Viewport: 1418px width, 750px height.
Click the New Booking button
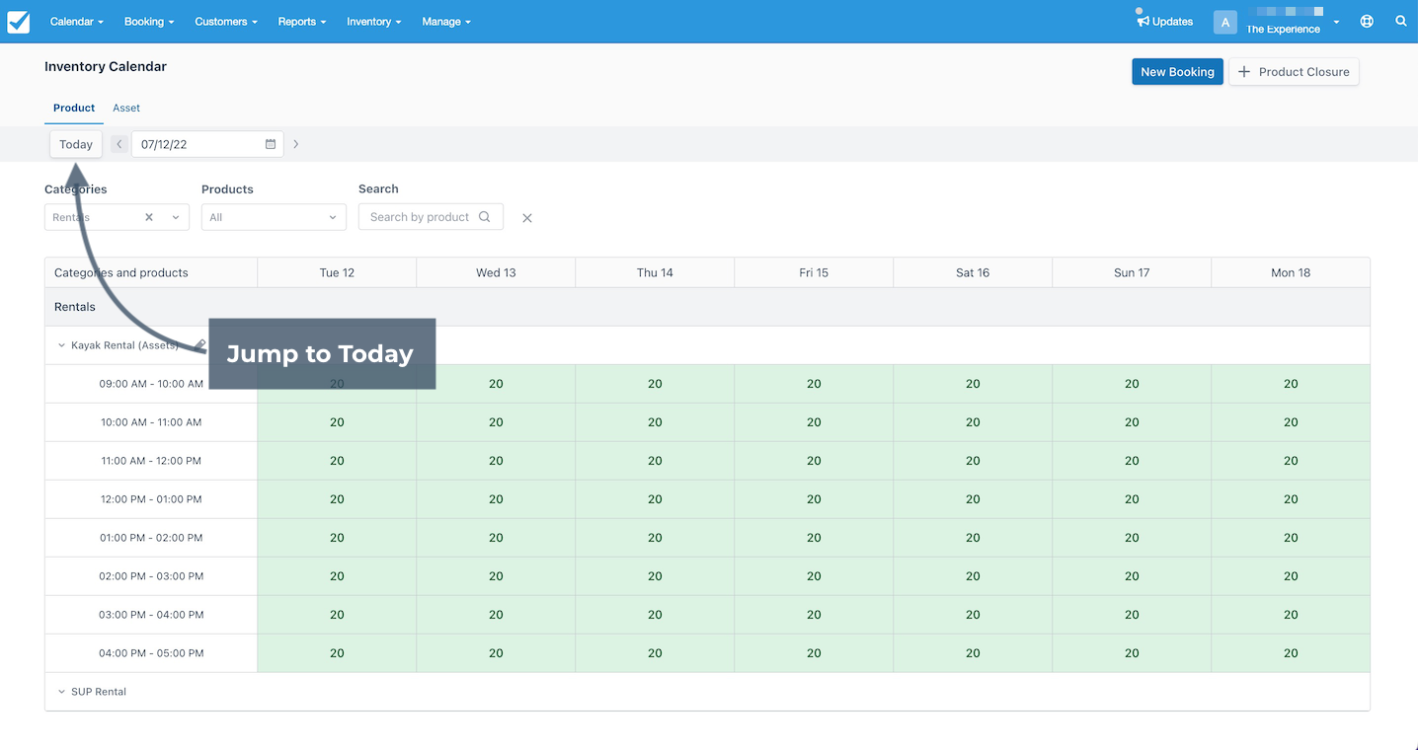pos(1177,72)
